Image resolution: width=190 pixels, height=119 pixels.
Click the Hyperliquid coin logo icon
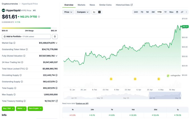click(3, 10)
